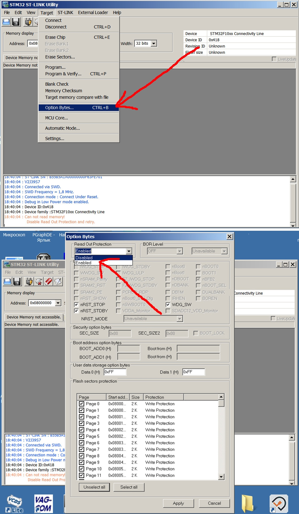Screen dimensions: 299x514
Task: Click 'Disable Read Out Protection and retry.' log line
Action: [61, 222]
